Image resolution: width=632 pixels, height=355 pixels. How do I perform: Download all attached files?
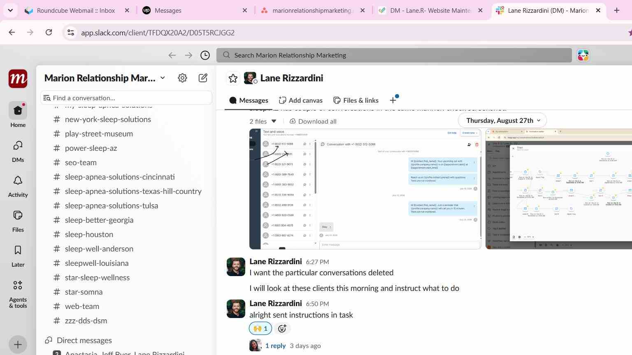[313, 121]
